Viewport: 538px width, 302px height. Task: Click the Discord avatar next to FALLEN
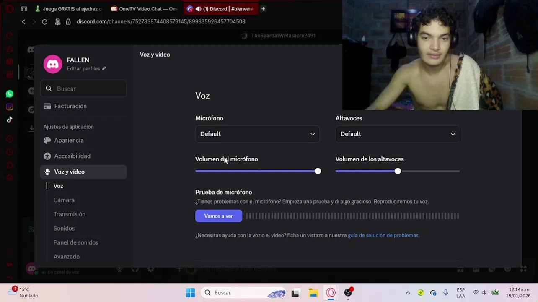53,64
